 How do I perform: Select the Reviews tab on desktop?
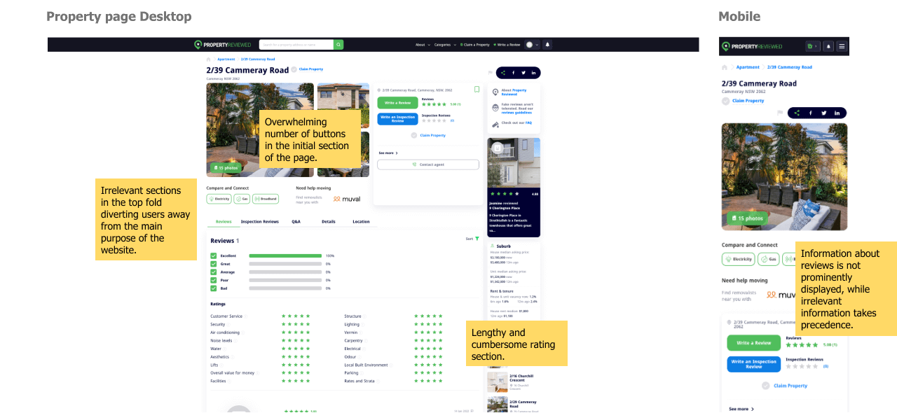(x=224, y=221)
